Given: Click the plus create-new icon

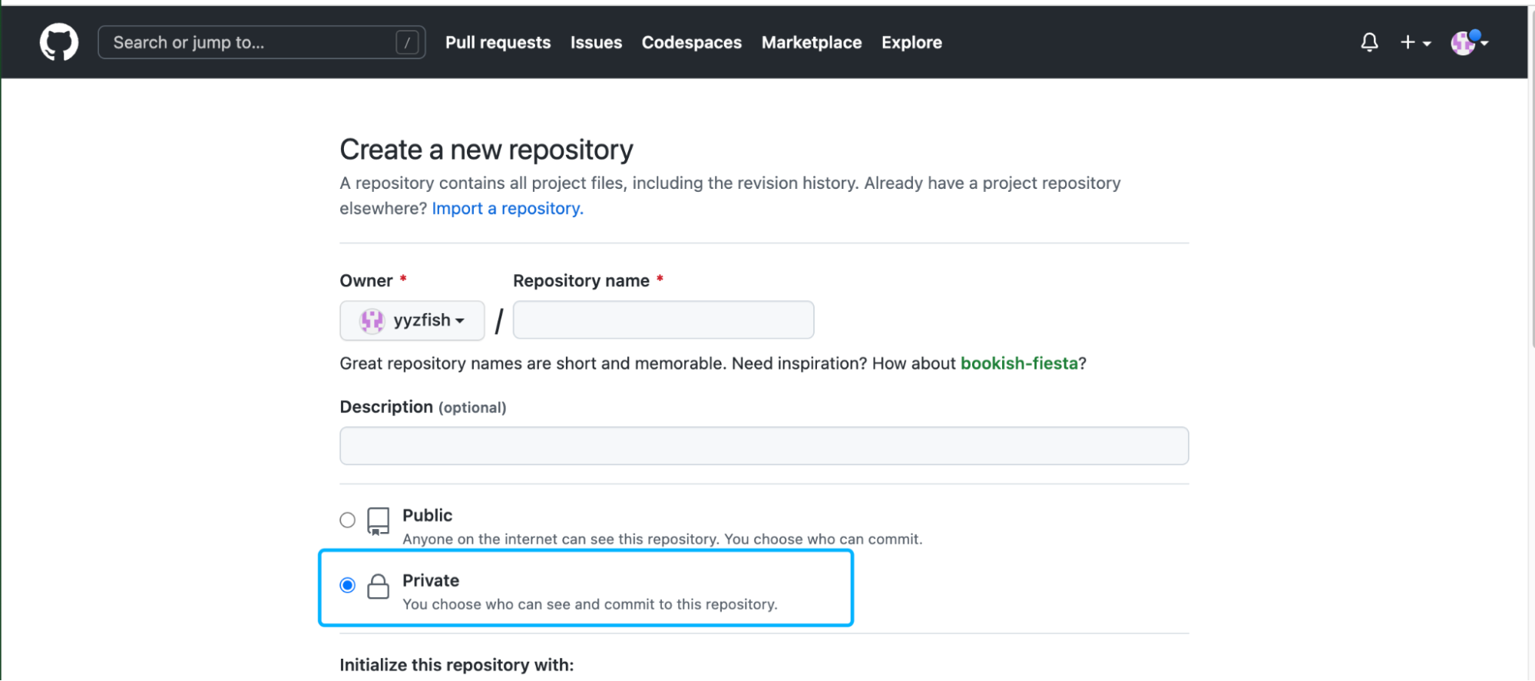Looking at the screenshot, I should tap(1407, 42).
